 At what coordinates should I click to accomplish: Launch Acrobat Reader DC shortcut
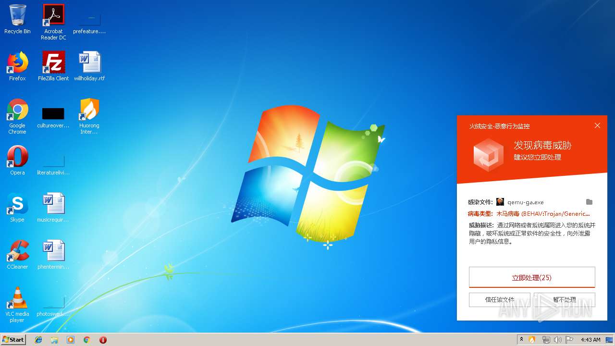(x=53, y=22)
